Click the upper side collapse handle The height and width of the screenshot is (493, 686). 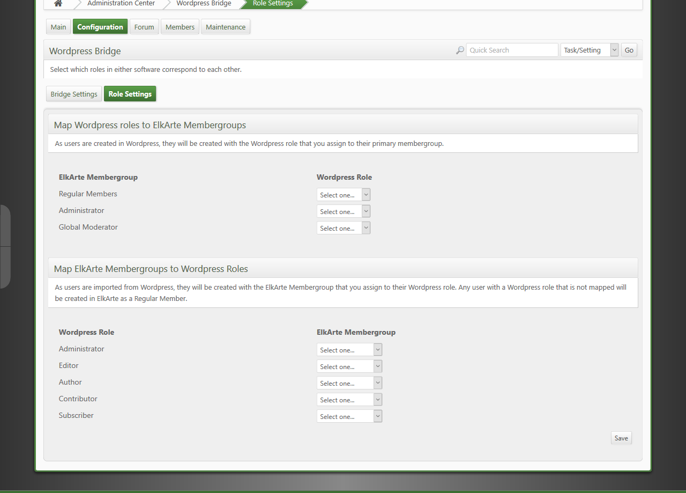[5, 225]
